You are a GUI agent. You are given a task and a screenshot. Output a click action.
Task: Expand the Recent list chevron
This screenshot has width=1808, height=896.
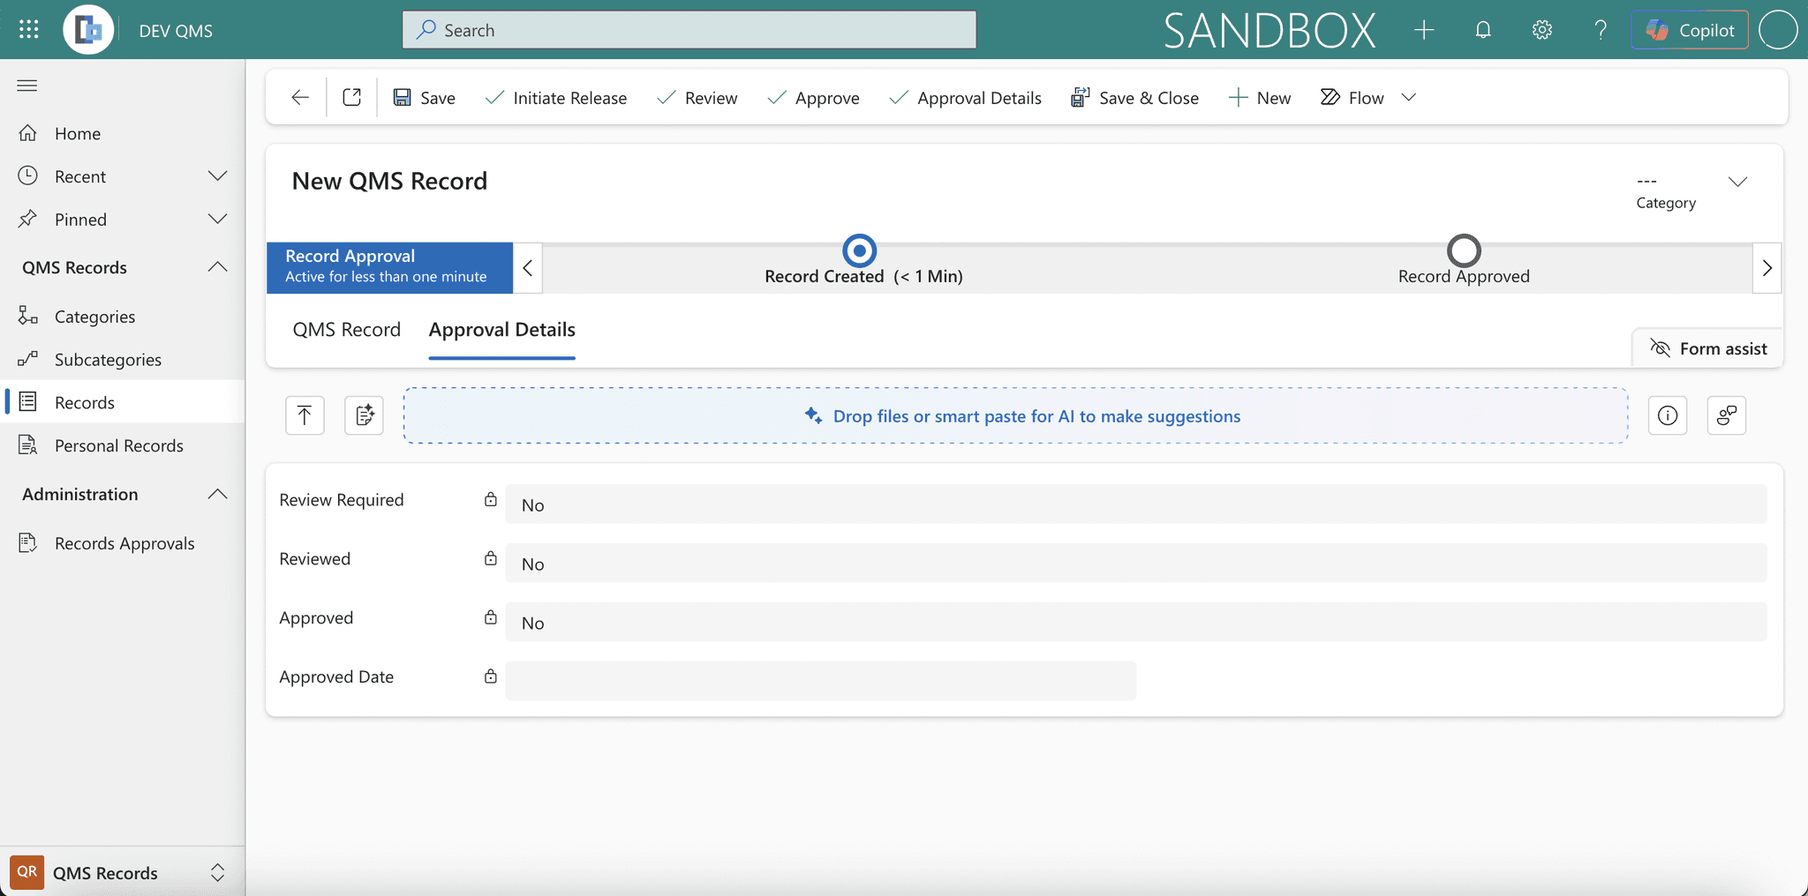point(217,176)
